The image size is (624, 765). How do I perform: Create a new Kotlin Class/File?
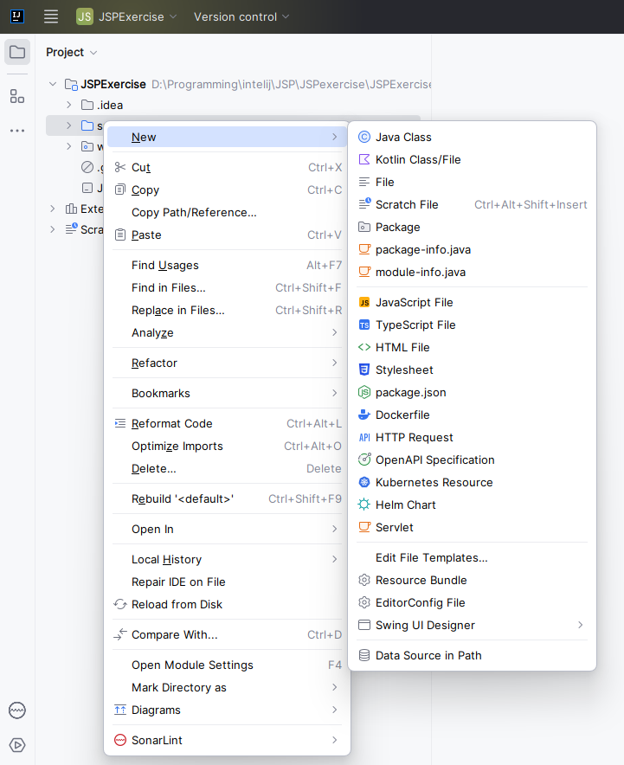pyautogui.click(x=472, y=159)
